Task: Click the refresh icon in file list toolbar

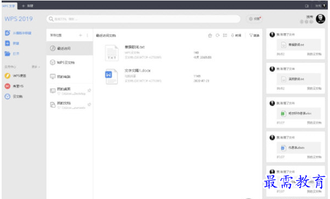Action: coord(217,35)
